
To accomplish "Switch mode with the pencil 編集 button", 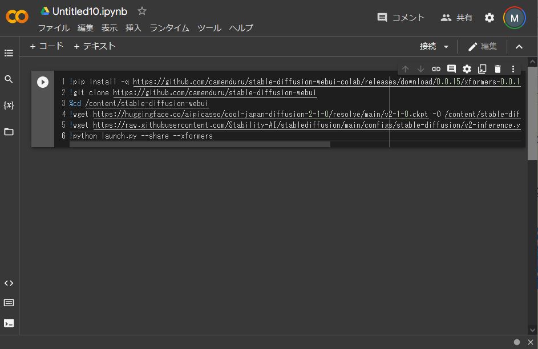I will [x=483, y=46].
